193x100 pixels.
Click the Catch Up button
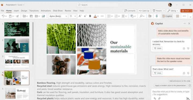[x=144, y=11]
